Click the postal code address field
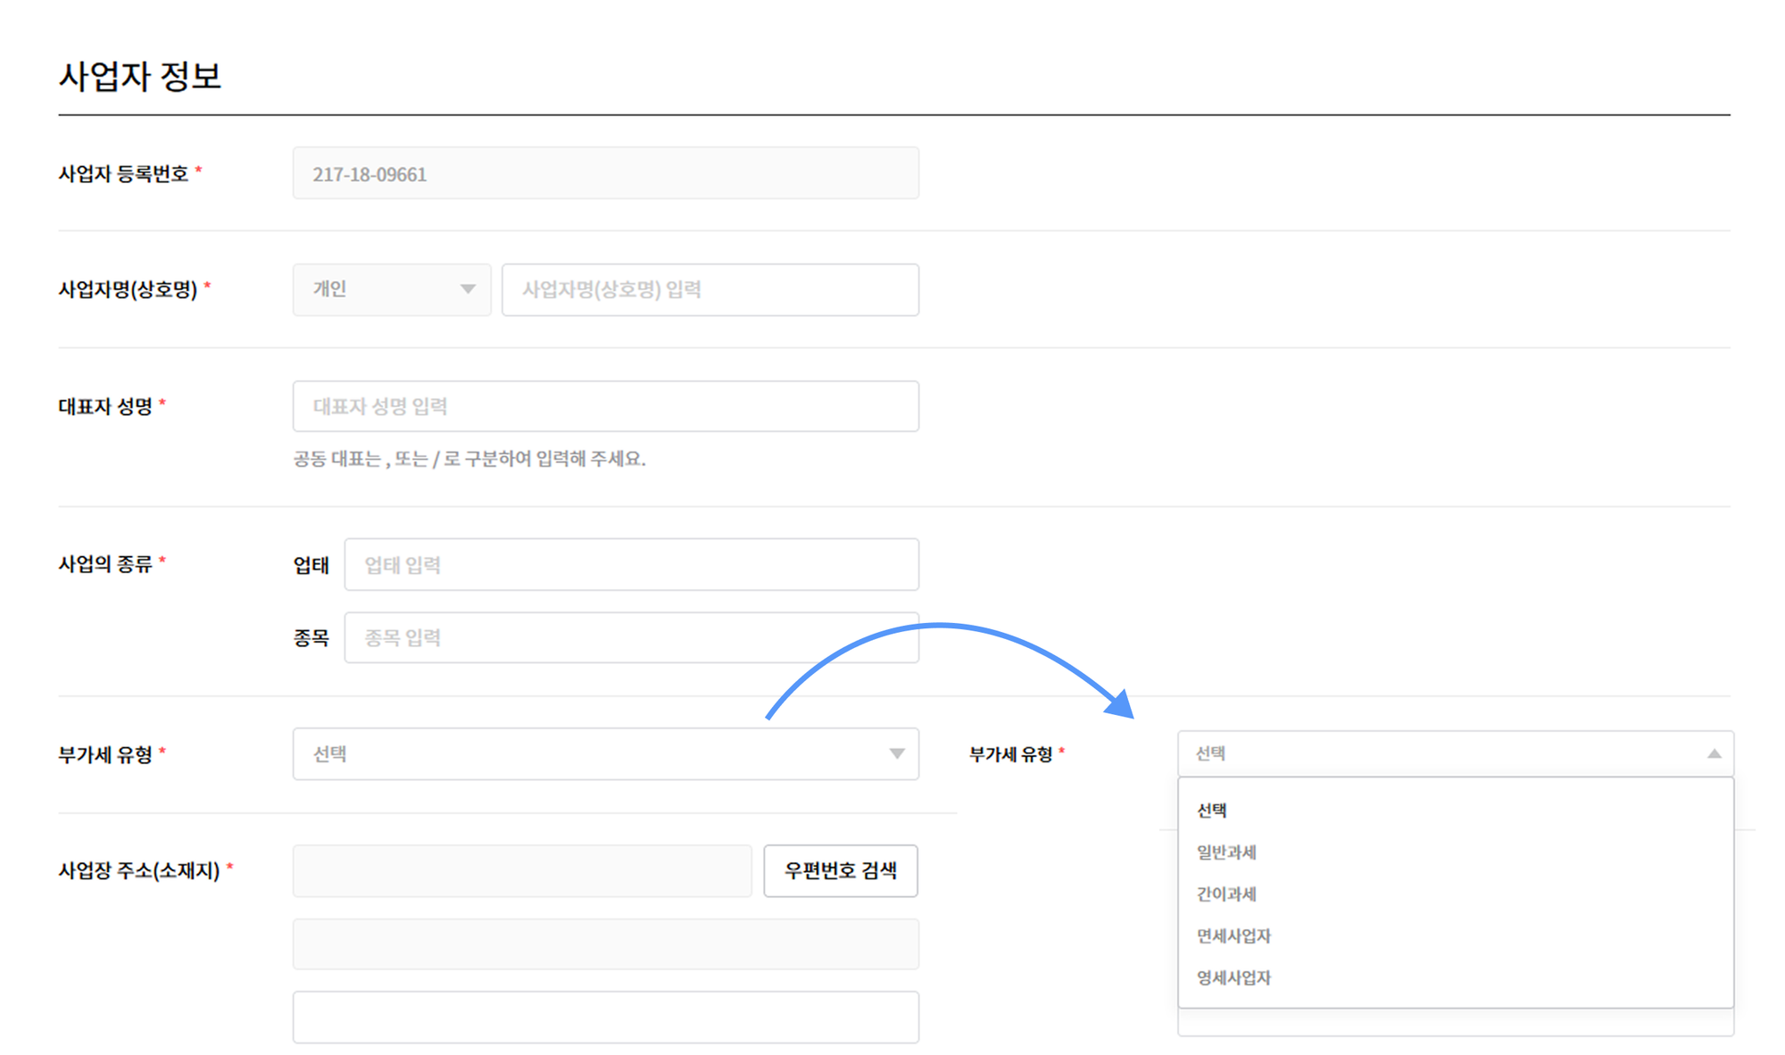The image size is (1785, 1055). (x=520, y=871)
